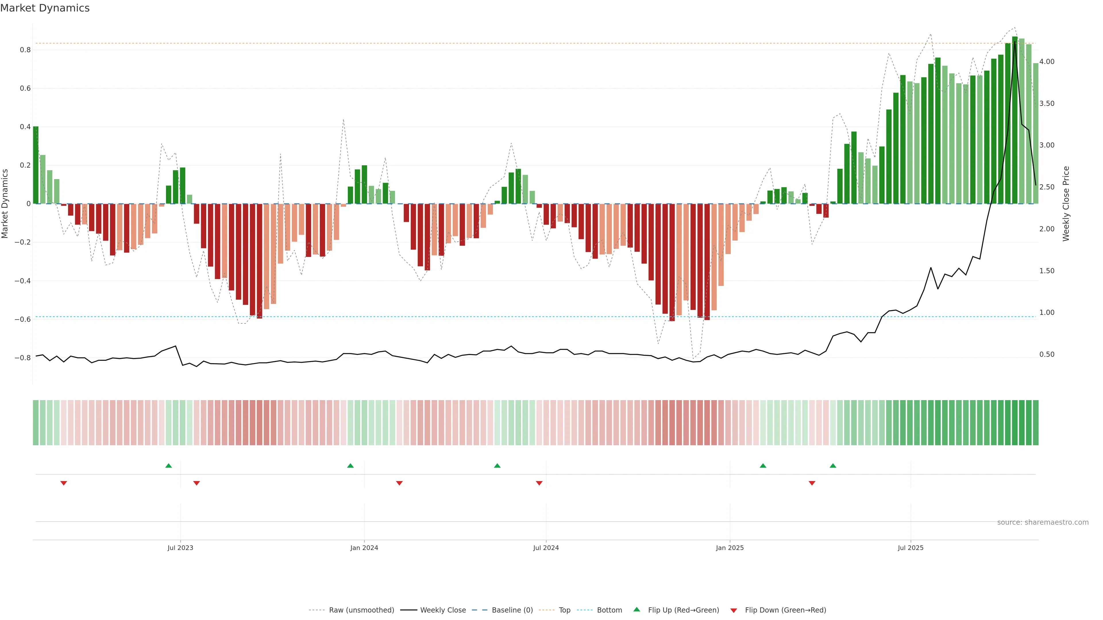
Task: Click the Jan 2025 x-axis label
Action: pyautogui.click(x=730, y=548)
